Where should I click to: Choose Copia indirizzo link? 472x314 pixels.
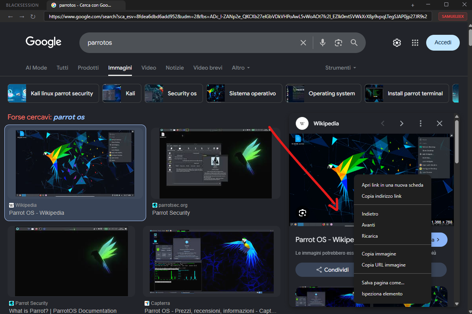[x=393, y=196]
